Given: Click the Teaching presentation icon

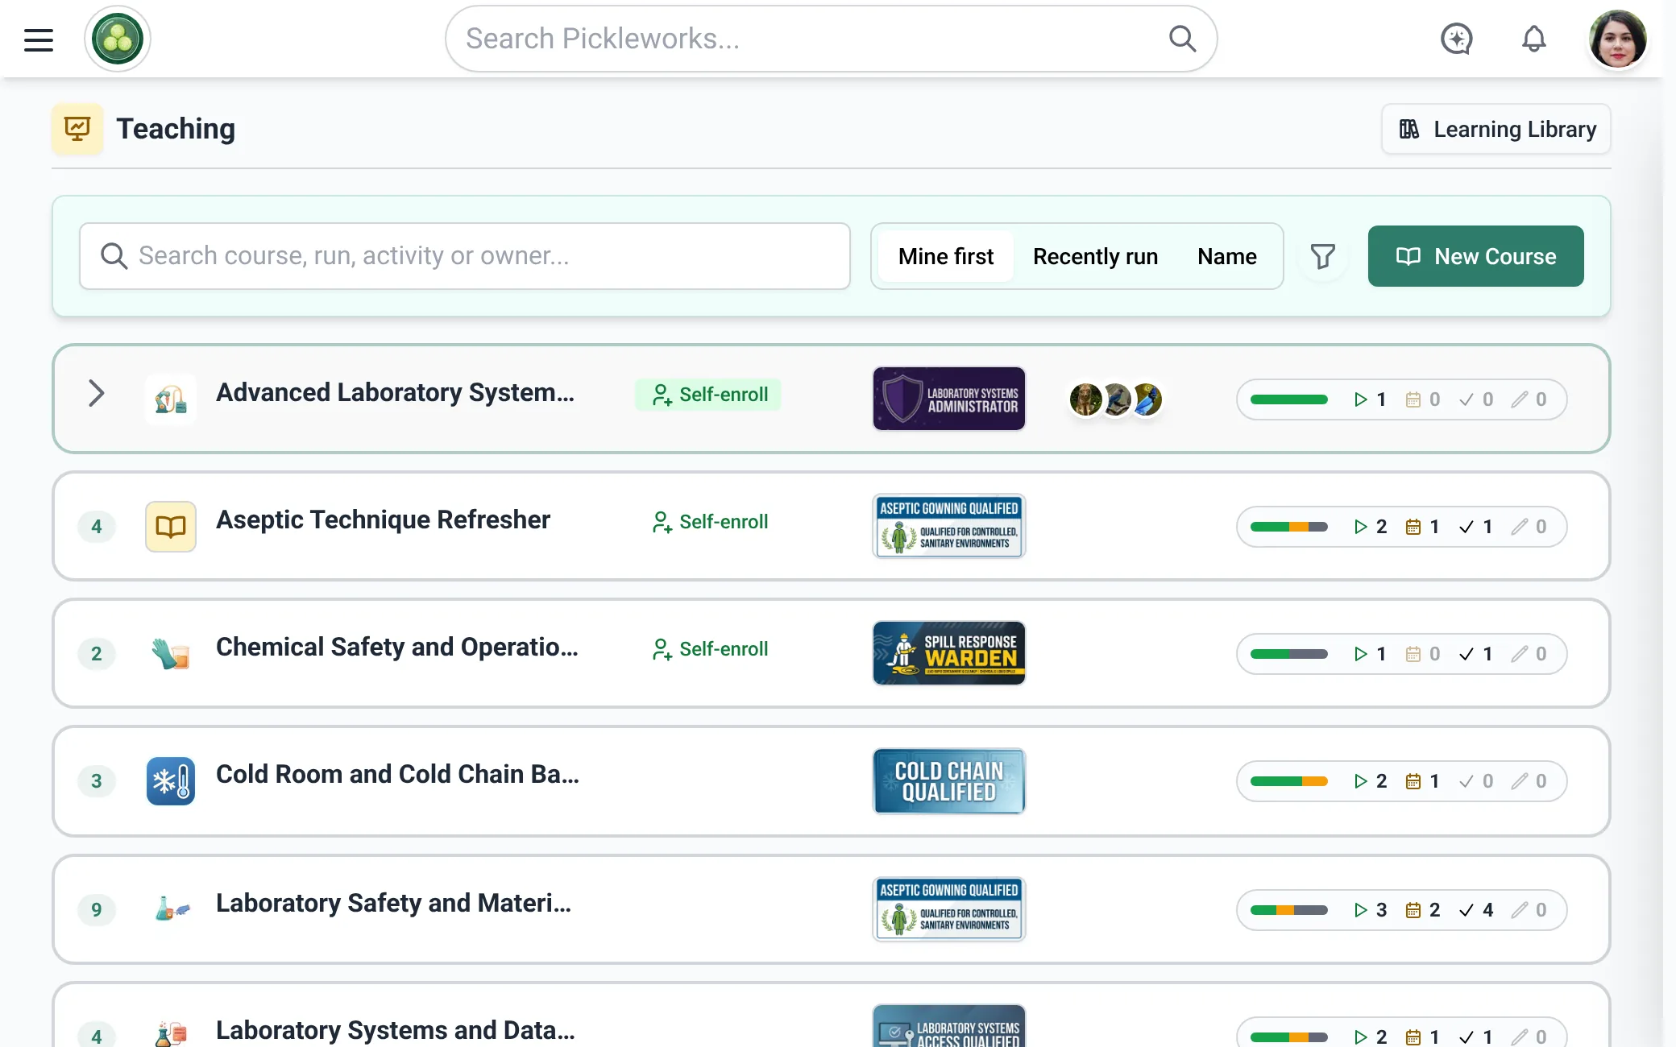Looking at the screenshot, I should [x=77, y=129].
